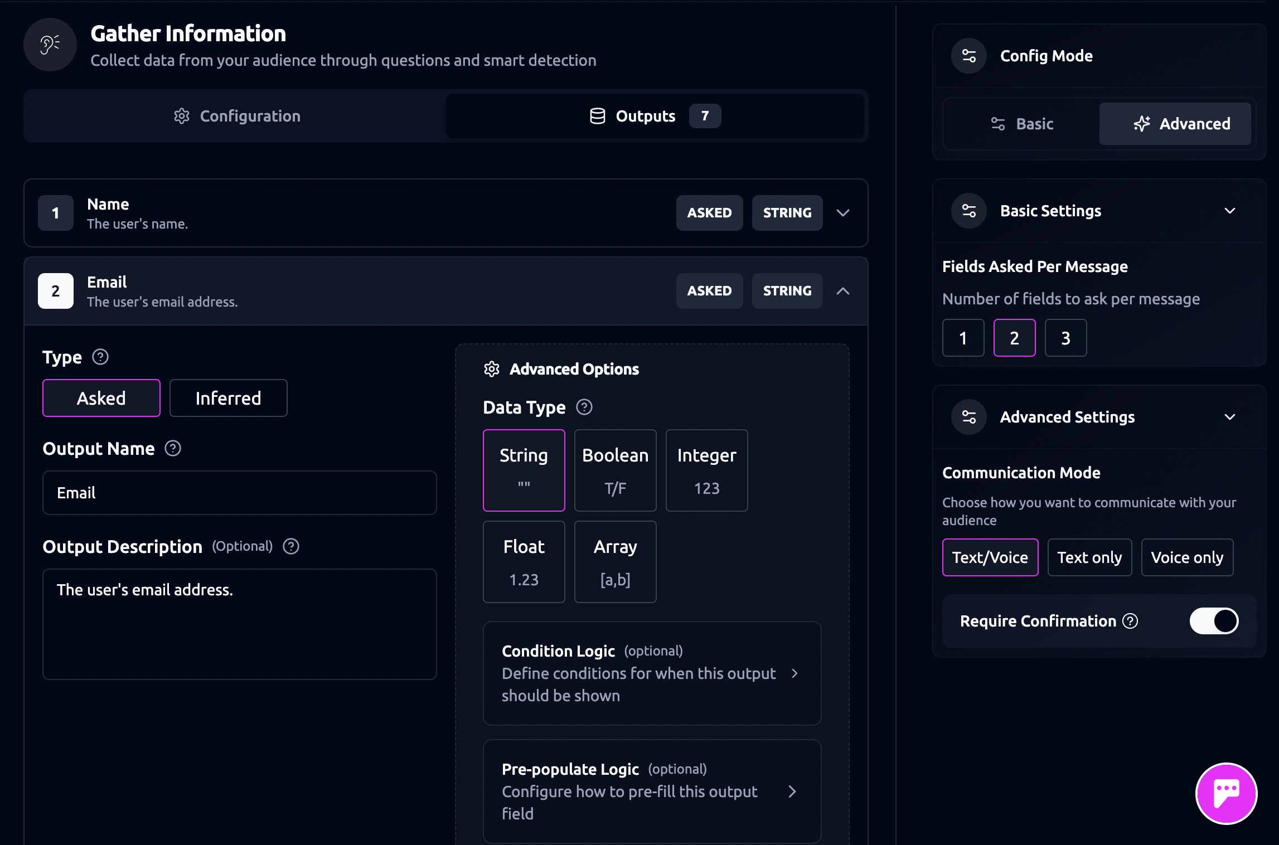1279x845 pixels.
Task: Open Pre-populate Logic settings
Action: pyautogui.click(x=651, y=791)
